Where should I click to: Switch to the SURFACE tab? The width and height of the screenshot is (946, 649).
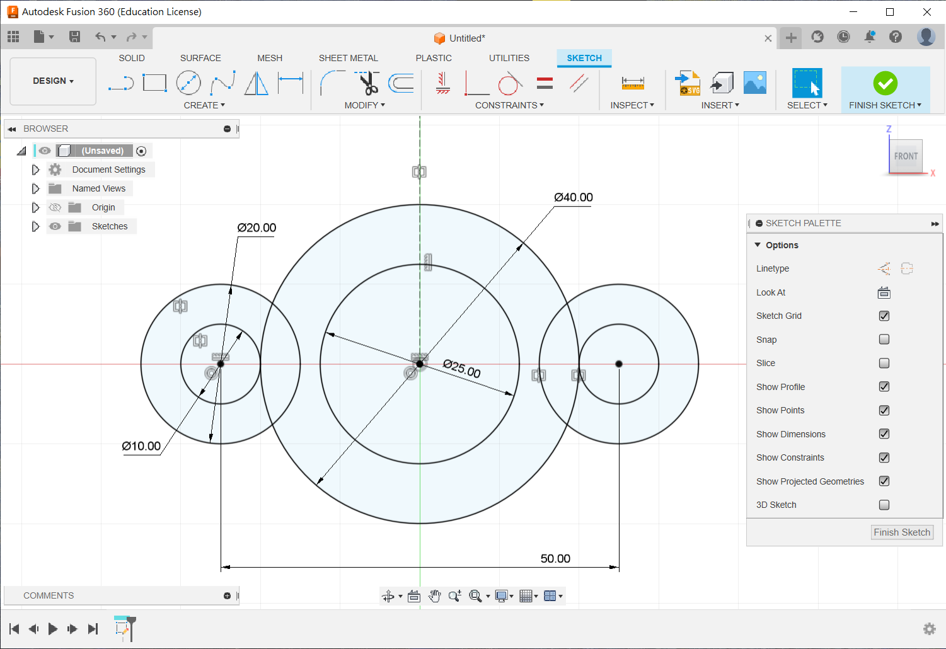pos(200,58)
